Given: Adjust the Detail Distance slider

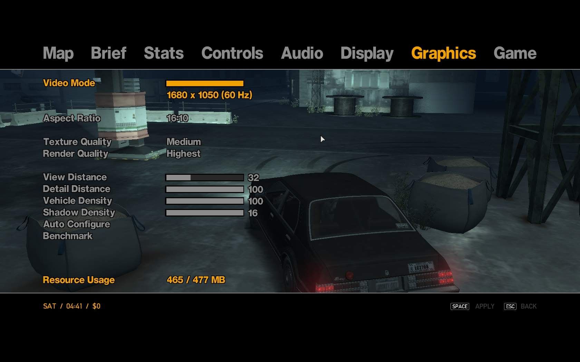Looking at the screenshot, I should tap(205, 189).
